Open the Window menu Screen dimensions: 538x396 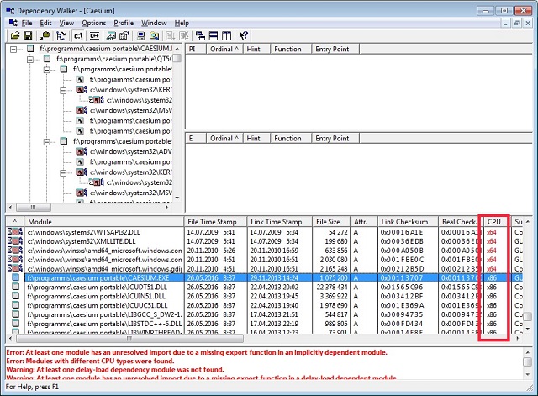pyautogui.click(x=154, y=23)
